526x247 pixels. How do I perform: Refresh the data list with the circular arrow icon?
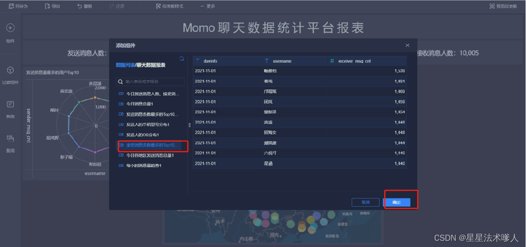pos(182,58)
